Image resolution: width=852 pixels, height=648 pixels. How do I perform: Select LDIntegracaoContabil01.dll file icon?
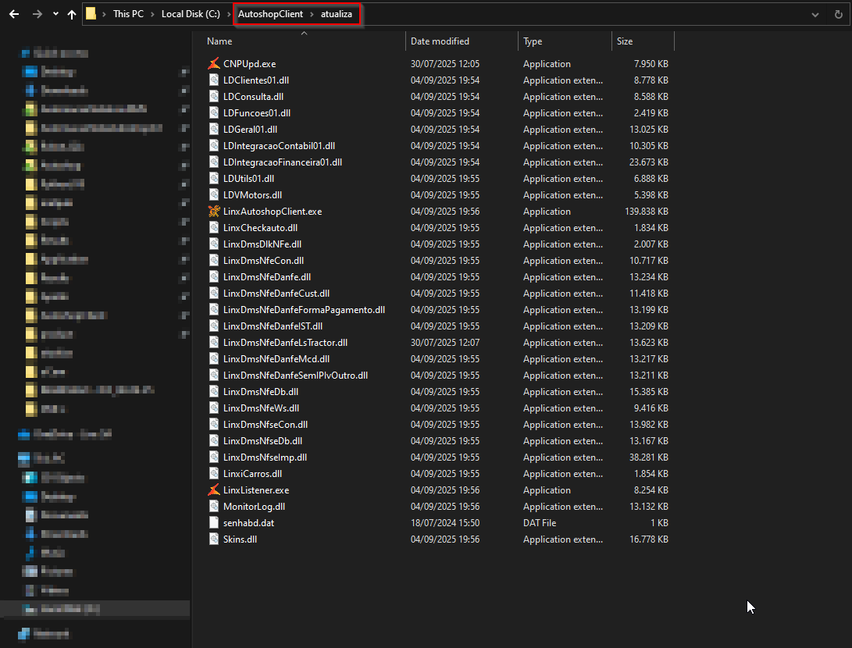pos(214,145)
